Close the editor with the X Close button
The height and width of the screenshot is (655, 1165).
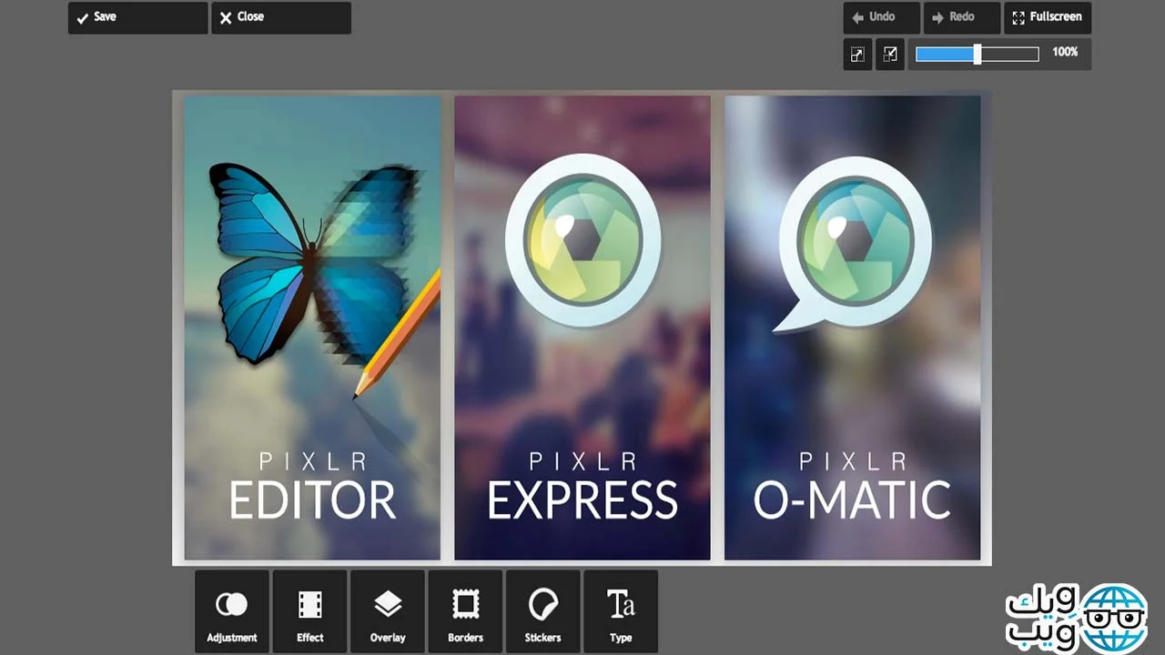point(281,17)
